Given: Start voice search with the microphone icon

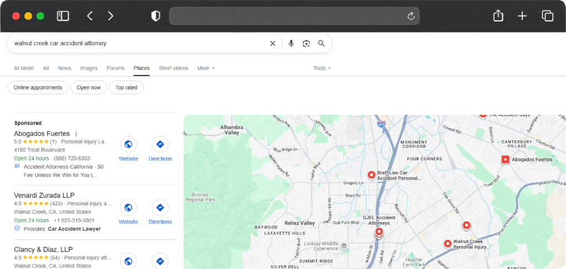Looking at the screenshot, I should [291, 44].
